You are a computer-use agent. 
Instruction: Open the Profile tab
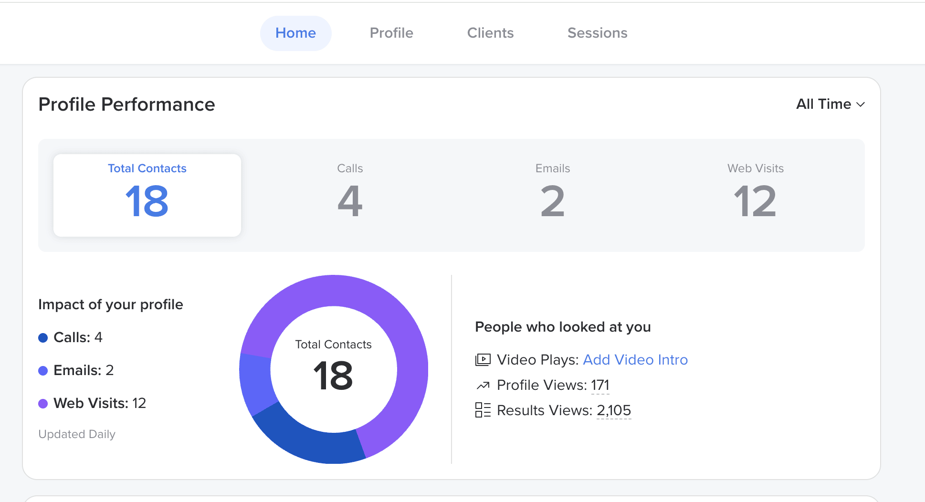391,33
